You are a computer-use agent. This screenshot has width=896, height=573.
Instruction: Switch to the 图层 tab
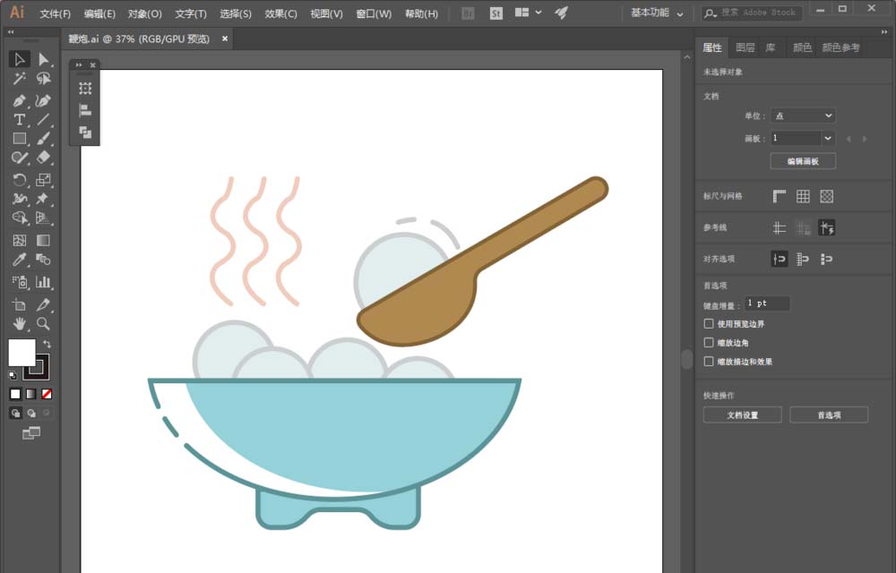[x=745, y=47]
